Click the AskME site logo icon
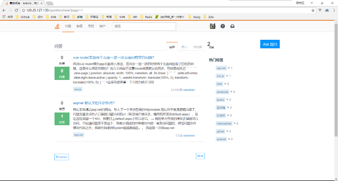 (x=57, y=26)
